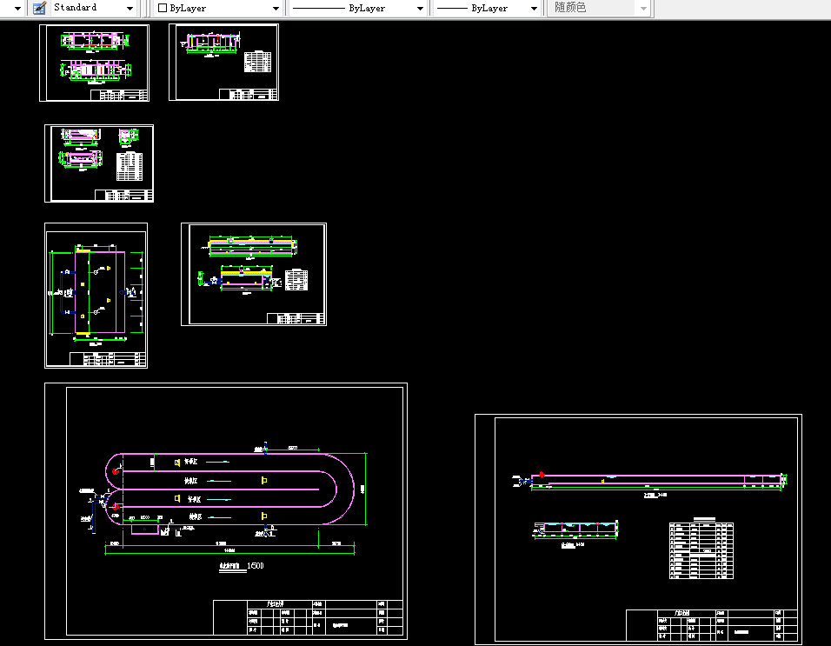Click the dropdown arrow left of the text style icon

click(x=17, y=9)
